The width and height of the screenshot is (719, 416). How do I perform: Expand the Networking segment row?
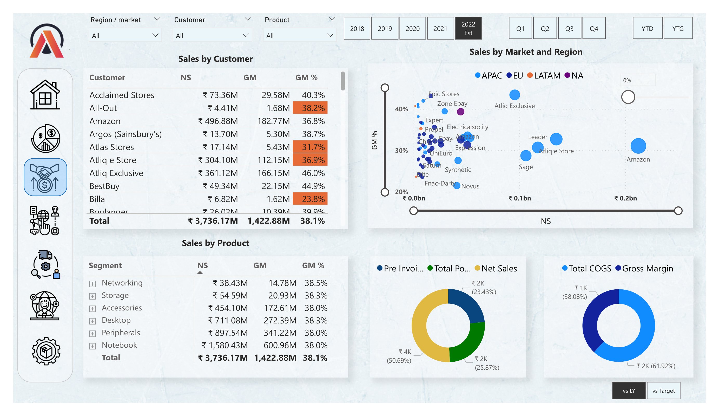[93, 283]
